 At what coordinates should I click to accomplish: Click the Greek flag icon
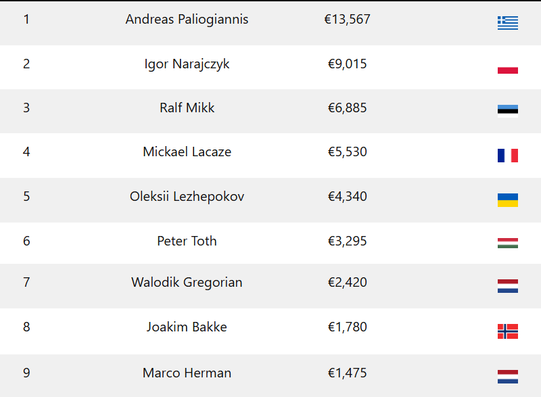pos(507,23)
